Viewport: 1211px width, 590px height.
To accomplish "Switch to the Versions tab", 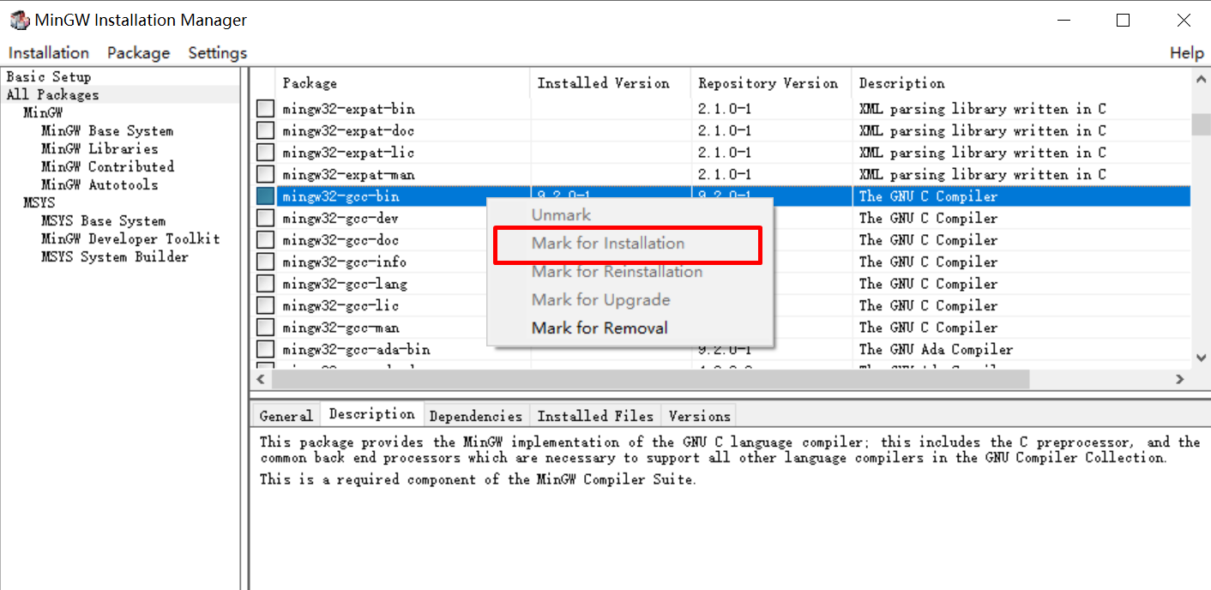I will tap(699, 416).
